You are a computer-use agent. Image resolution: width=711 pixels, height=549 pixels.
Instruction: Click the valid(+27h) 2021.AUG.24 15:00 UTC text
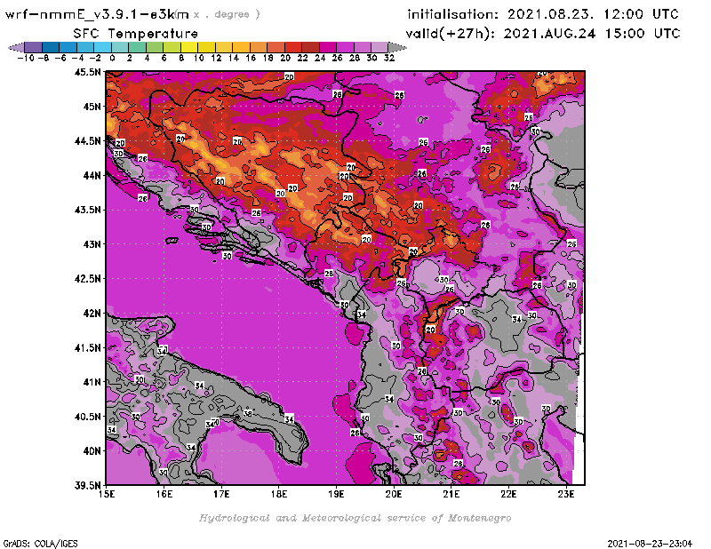point(543,33)
